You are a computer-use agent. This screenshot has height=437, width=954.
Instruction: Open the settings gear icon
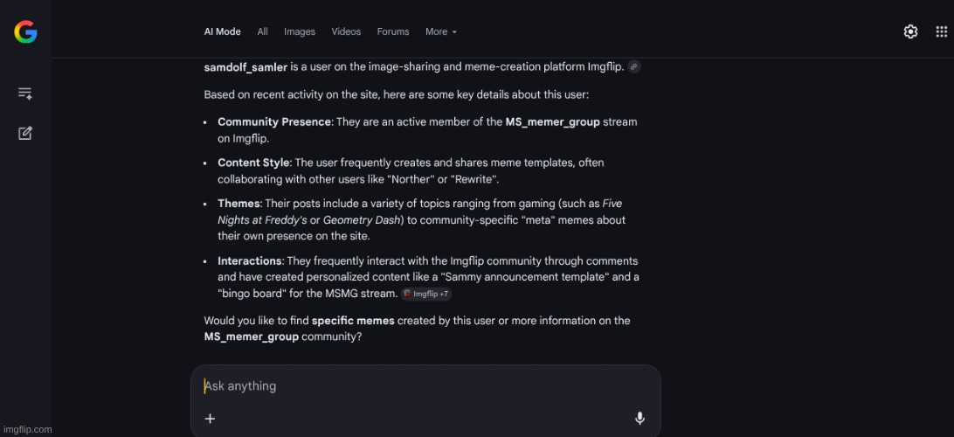[x=910, y=31]
